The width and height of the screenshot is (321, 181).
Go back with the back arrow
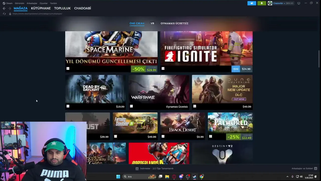4,8
